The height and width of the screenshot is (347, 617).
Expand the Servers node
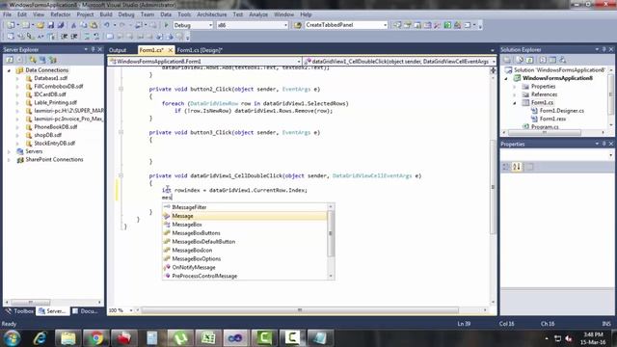[x=9, y=151]
